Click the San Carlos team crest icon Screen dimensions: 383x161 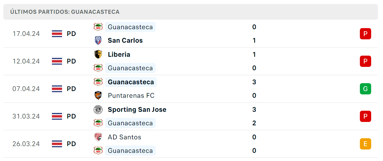[x=98, y=40]
